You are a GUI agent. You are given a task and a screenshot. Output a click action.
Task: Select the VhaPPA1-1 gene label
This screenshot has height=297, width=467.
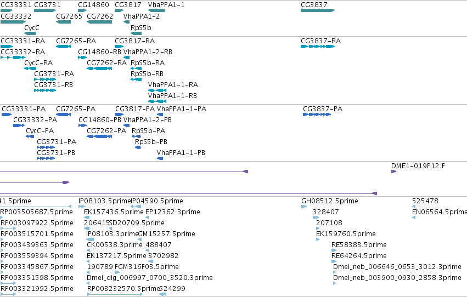click(166, 5)
